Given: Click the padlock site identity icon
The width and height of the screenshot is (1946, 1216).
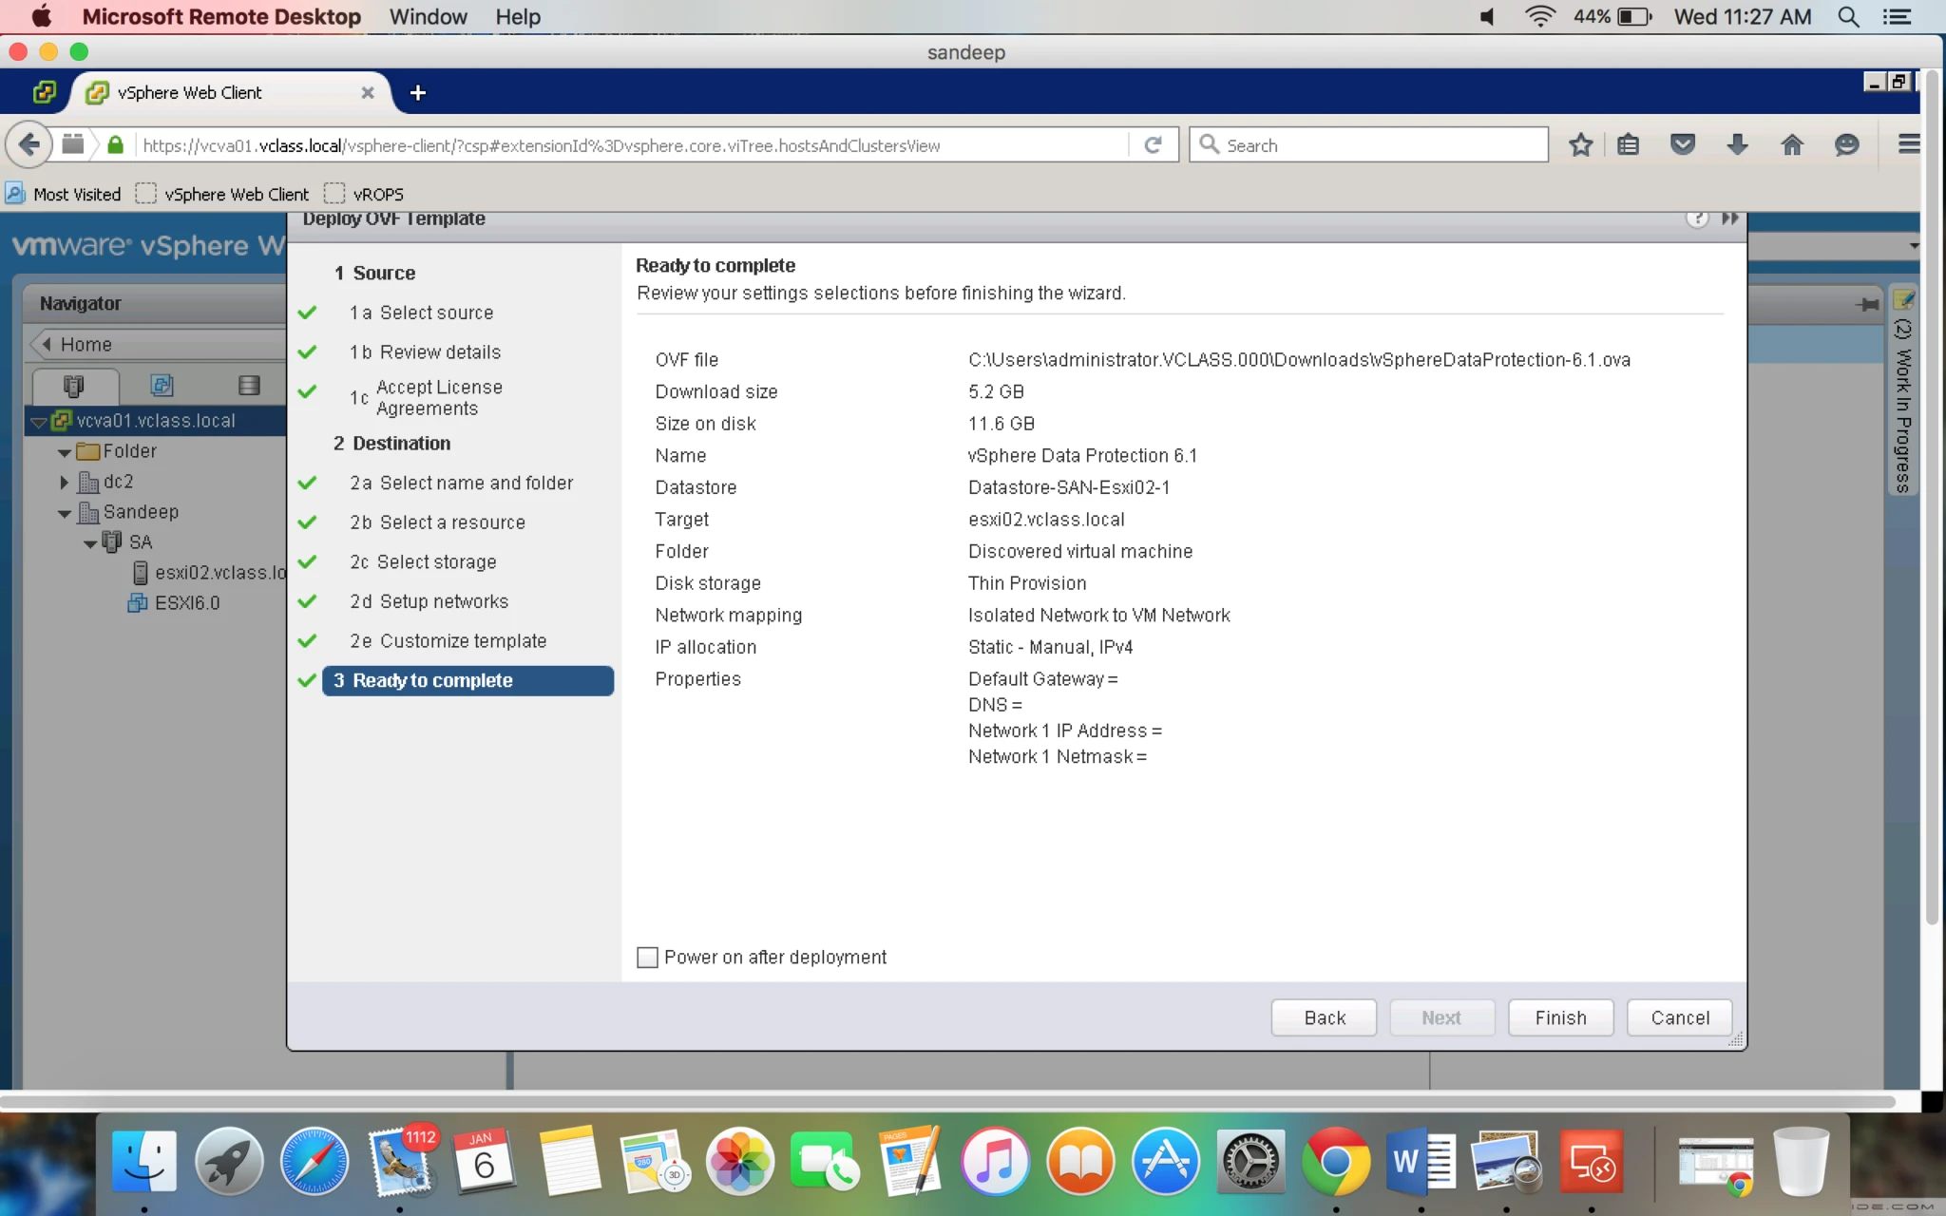Looking at the screenshot, I should tap(116, 144).
